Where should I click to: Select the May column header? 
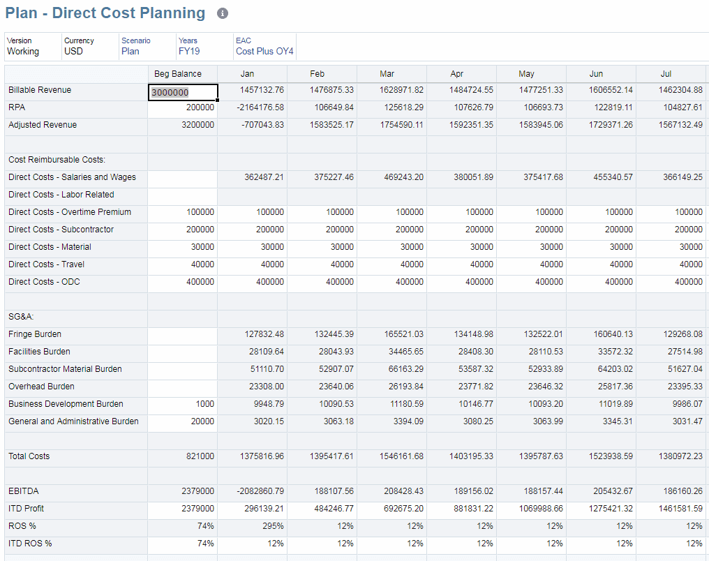pos(531,74)
